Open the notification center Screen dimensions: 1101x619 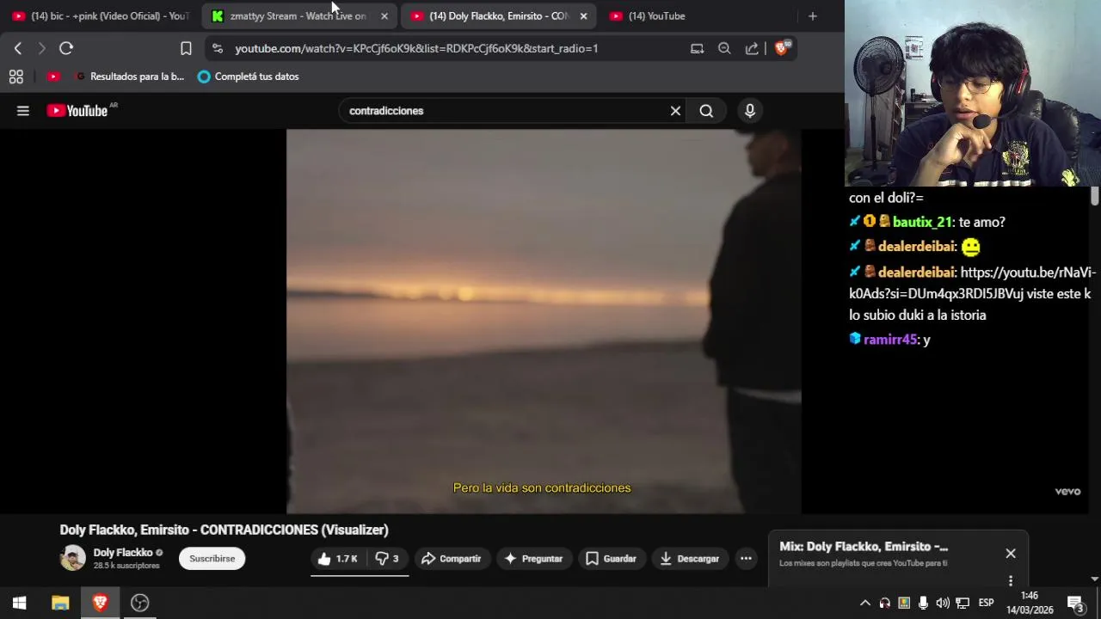[x=1075, y=603]
